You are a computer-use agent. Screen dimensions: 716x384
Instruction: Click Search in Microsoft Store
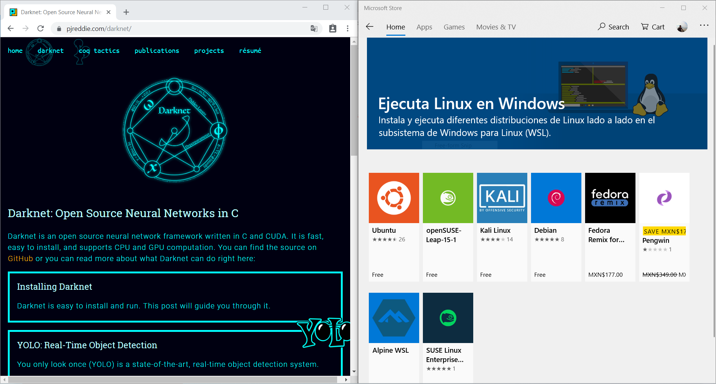613,27
